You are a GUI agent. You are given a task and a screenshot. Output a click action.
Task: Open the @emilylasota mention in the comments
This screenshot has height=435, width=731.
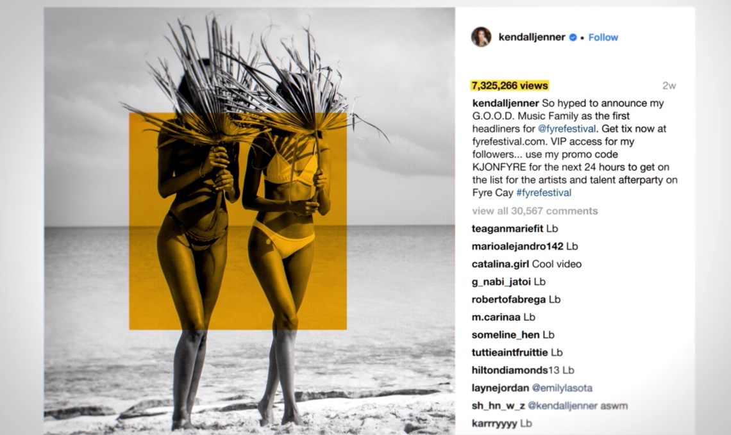click(562, 388)
